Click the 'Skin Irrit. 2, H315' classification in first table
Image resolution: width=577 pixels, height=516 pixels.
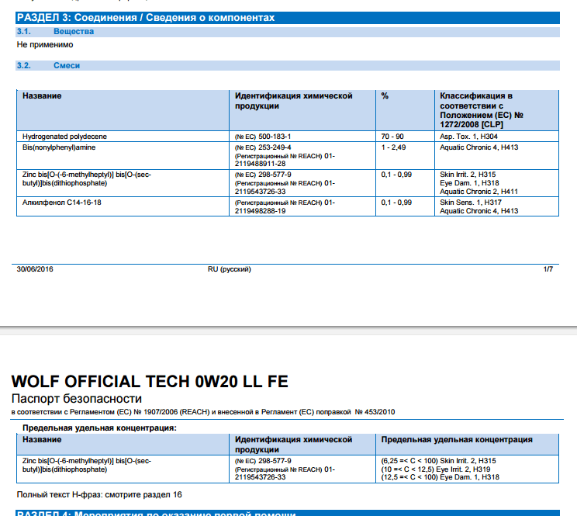pyautogui.click(x=468, y=175)
